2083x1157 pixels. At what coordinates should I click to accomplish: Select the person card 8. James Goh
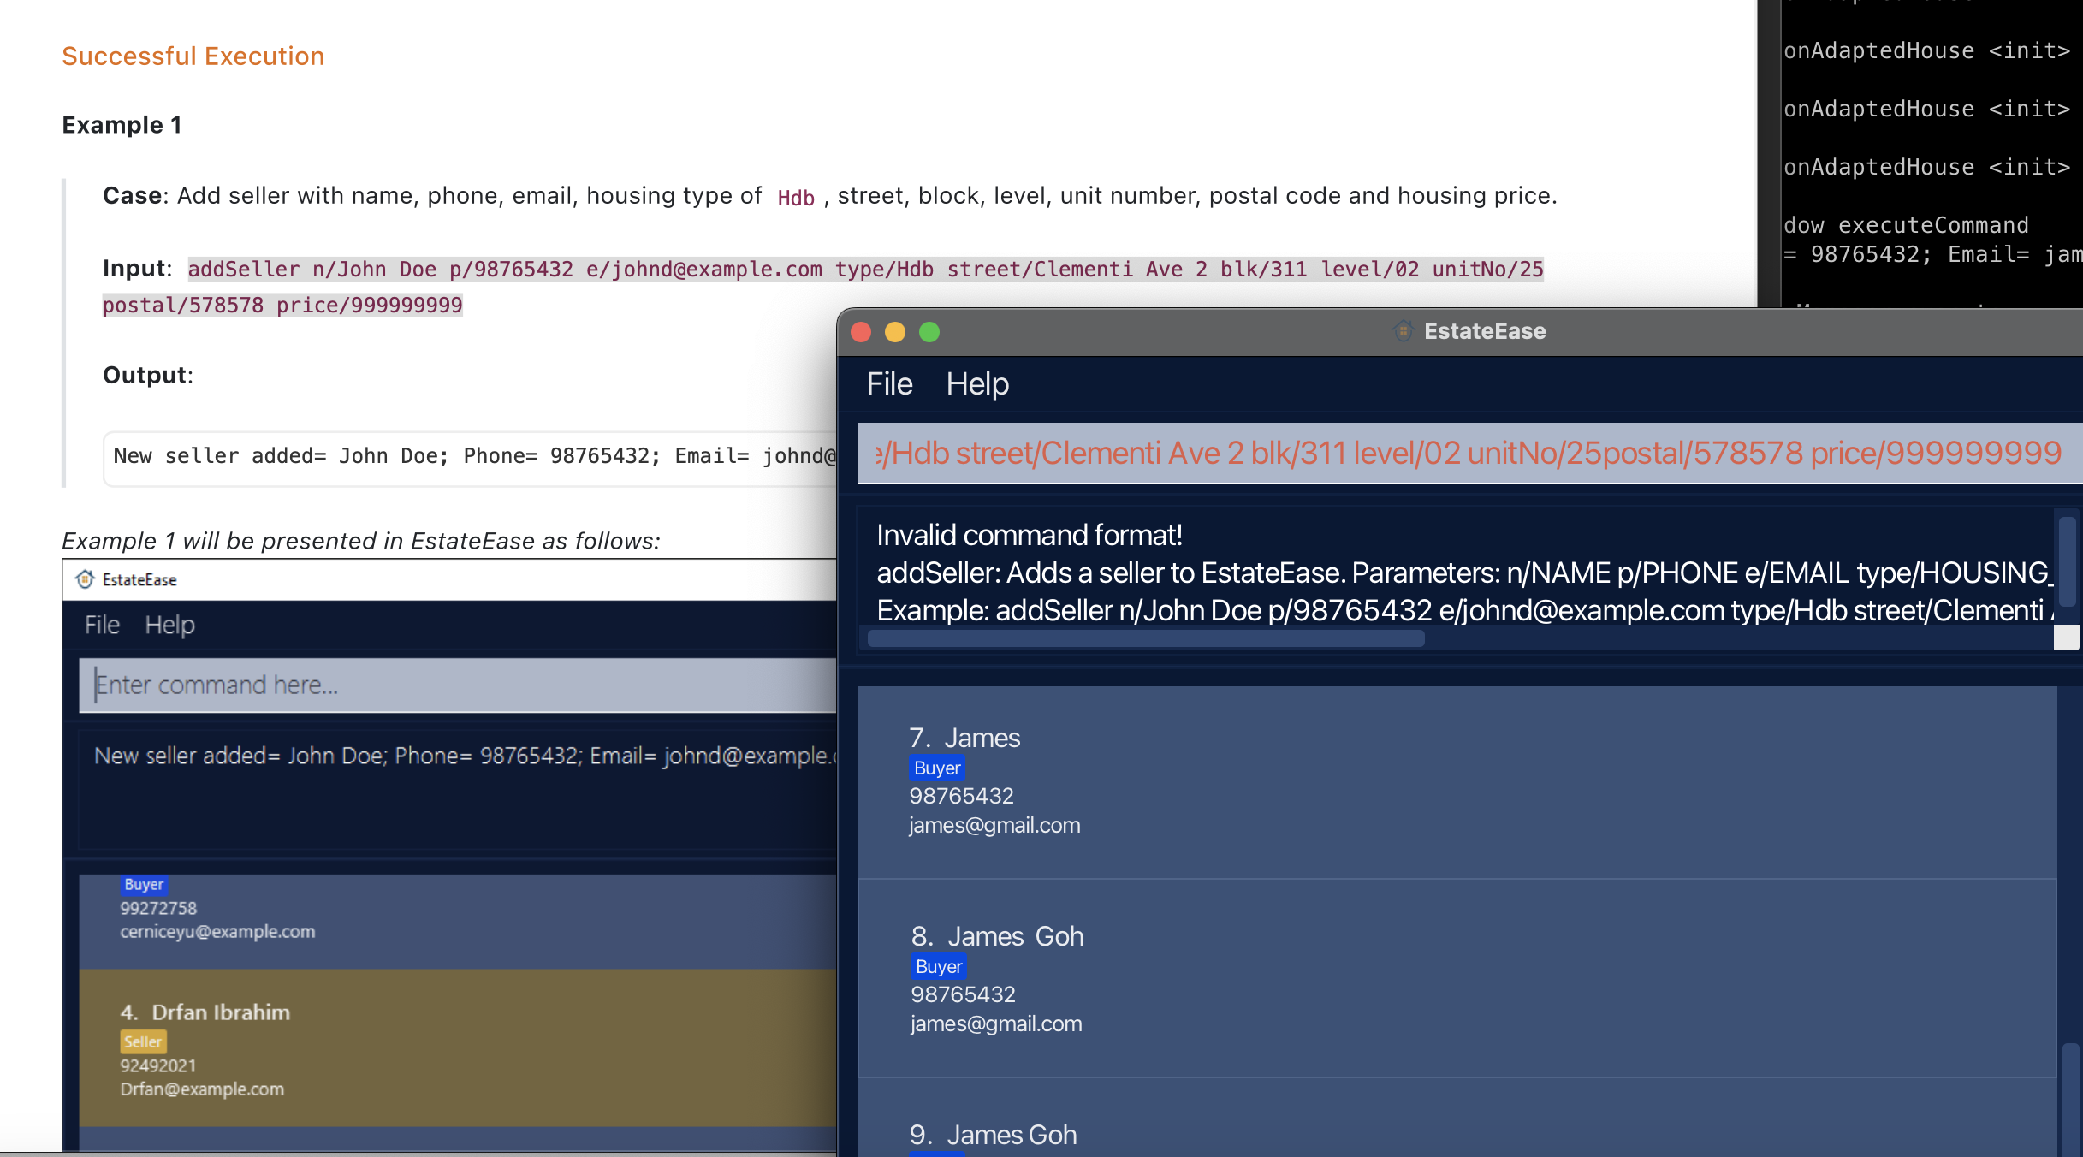coord(1455,979)
